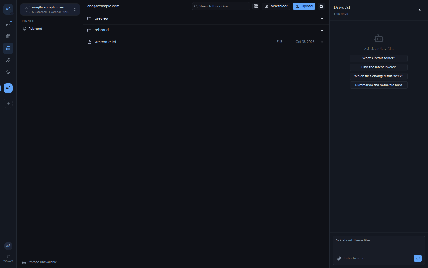Select "Which files changed this week?" suggestion
Viewport: 428px width, 268px height.
coord(379,76)
